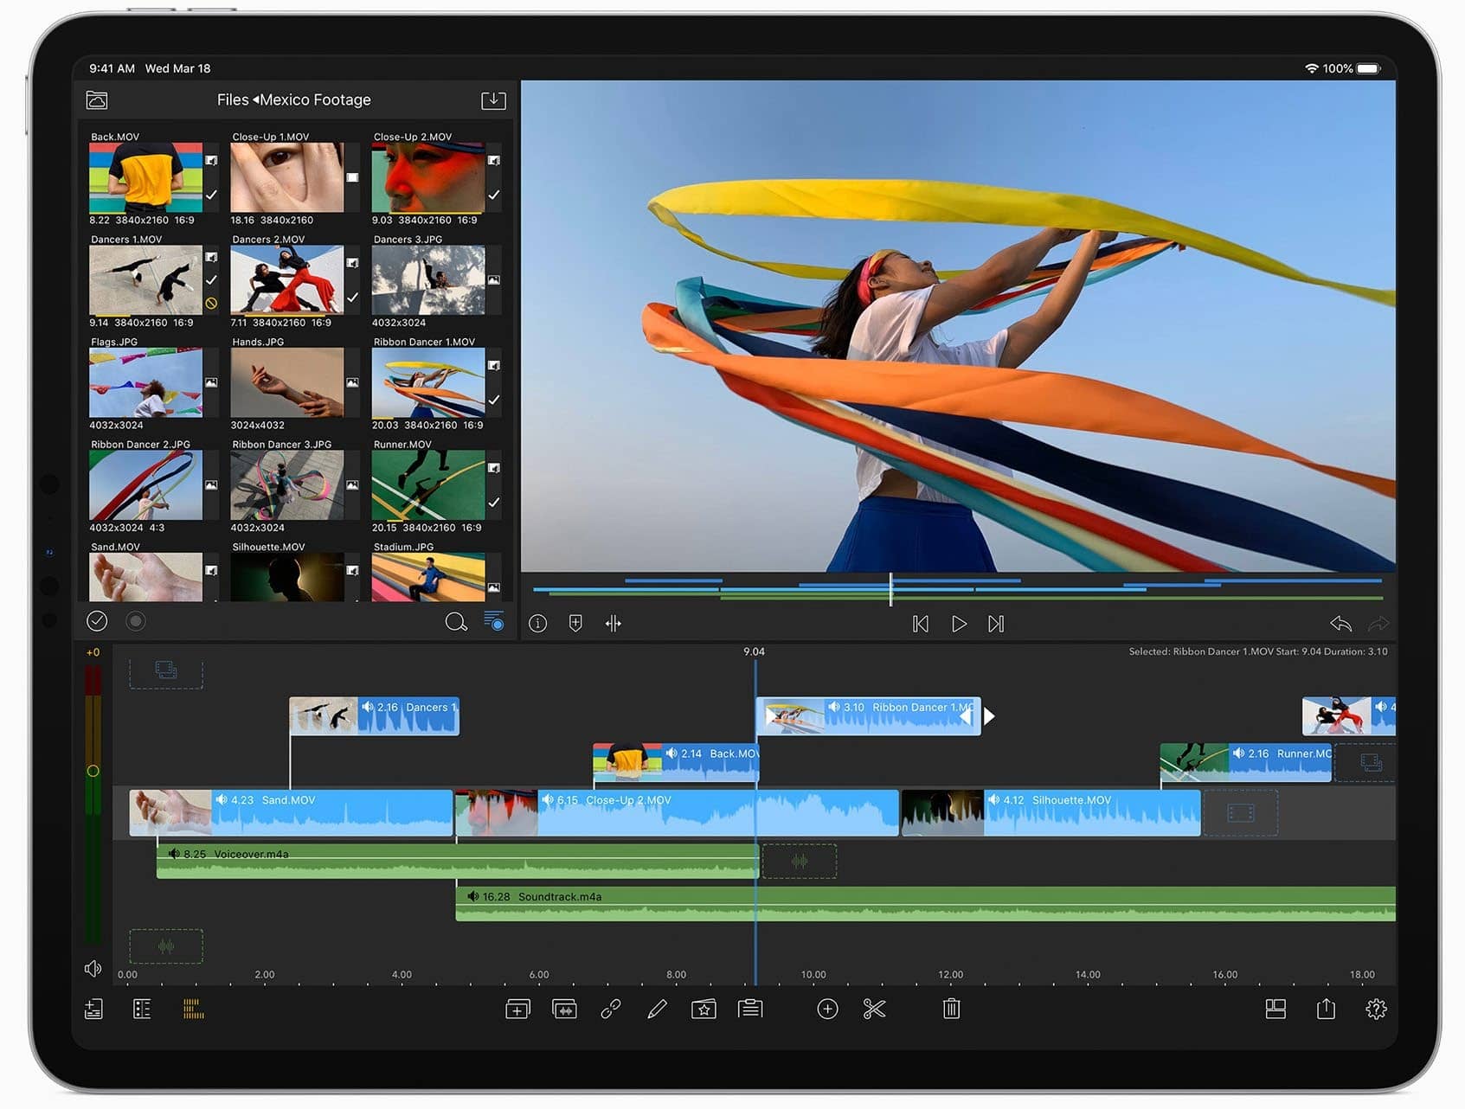The image size is (1465, 1109).
Task: Toggle checkmark on Dancers 1.MOV
Action: coord(211,280)
